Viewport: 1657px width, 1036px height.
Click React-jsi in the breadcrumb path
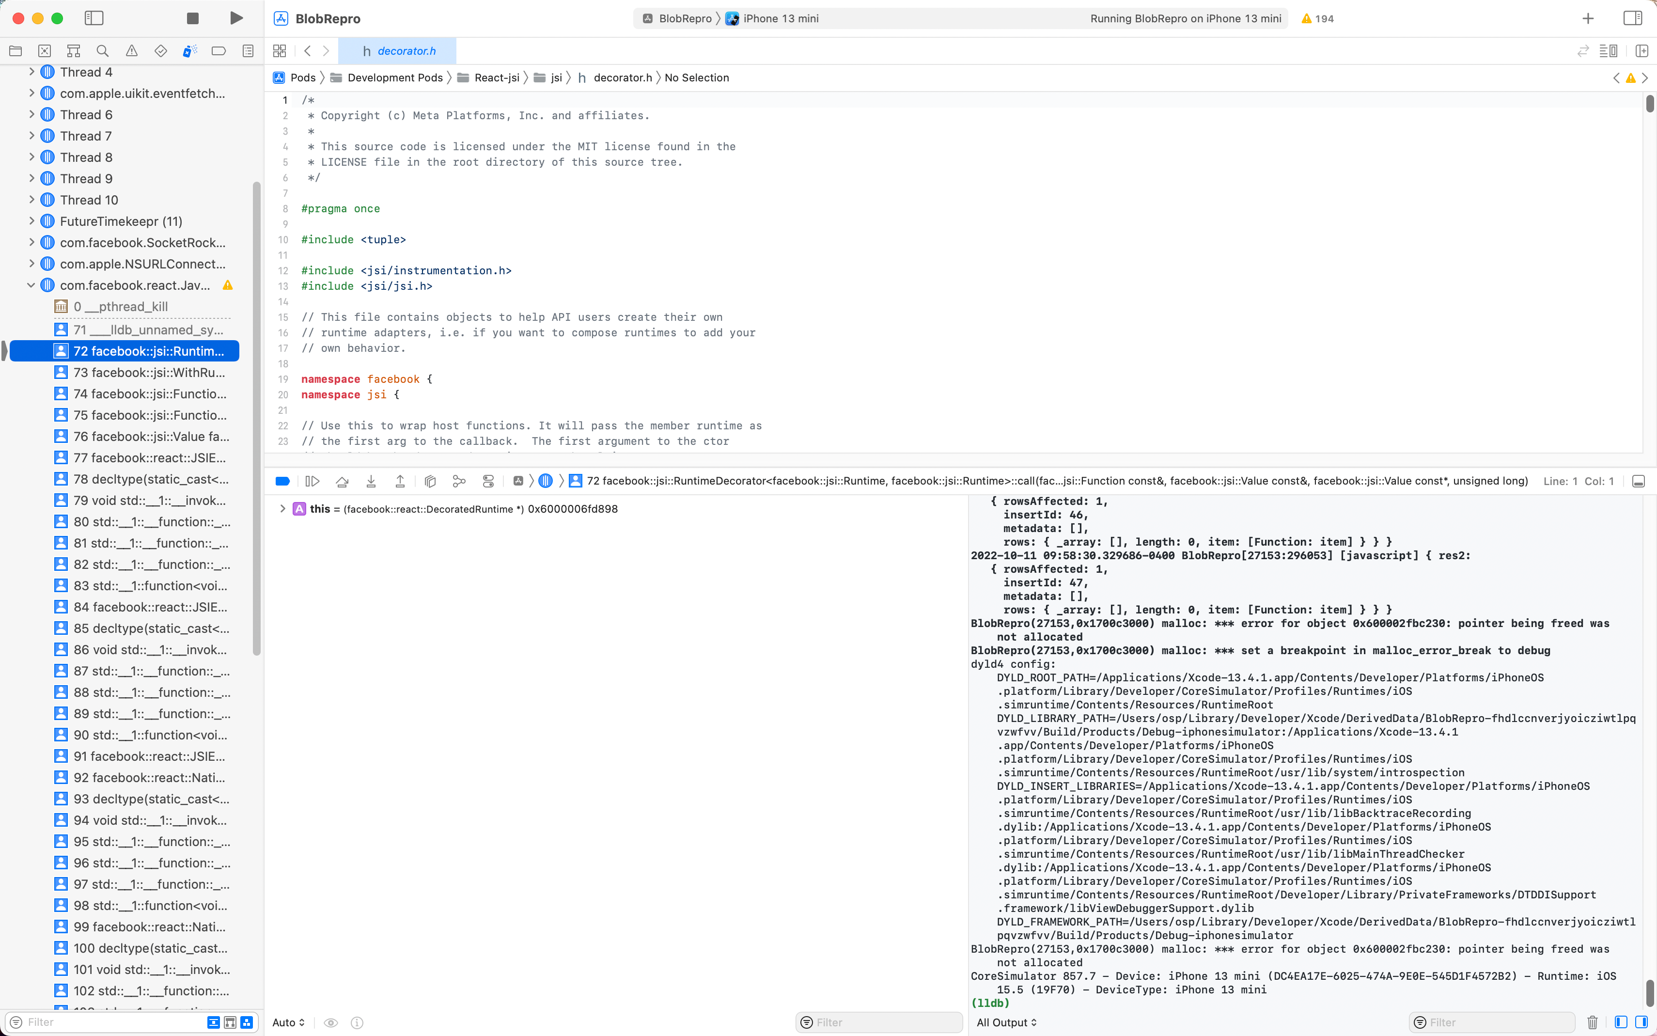[x=496, y=78]
